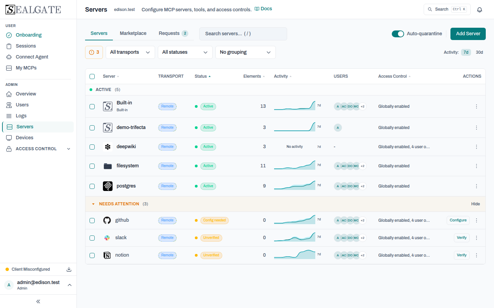Image resolution: width=494 pixels, height=308 pixels.
Task: Select the Built-in server checkbox
Action: [92, 106]
